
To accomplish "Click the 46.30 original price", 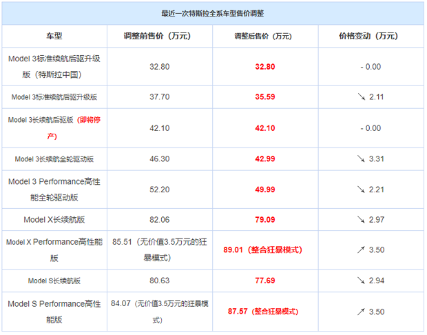I will pyautogui.click(x=160, y=159).
